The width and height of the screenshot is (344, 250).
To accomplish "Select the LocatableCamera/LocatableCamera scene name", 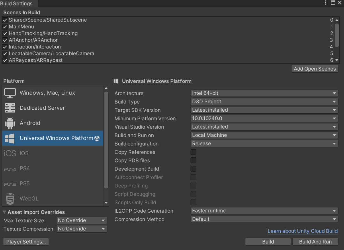I will point(52,54).
